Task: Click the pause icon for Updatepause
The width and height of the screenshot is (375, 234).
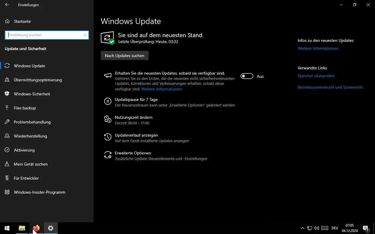Action: 108,101
